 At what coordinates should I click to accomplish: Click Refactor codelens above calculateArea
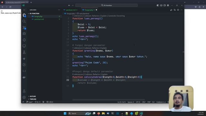[97, 74]
